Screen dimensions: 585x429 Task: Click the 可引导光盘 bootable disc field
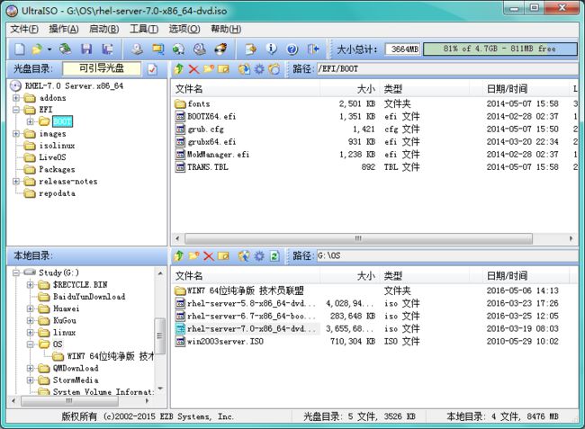pos(102,68)
